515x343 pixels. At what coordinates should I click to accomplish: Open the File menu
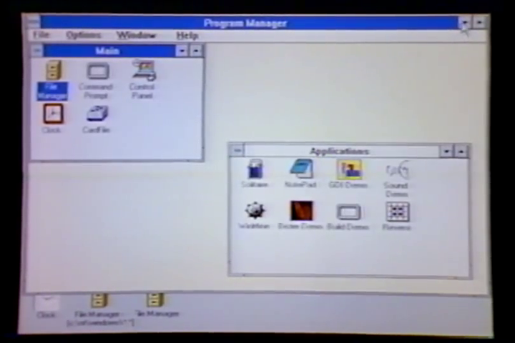[41, 35]
